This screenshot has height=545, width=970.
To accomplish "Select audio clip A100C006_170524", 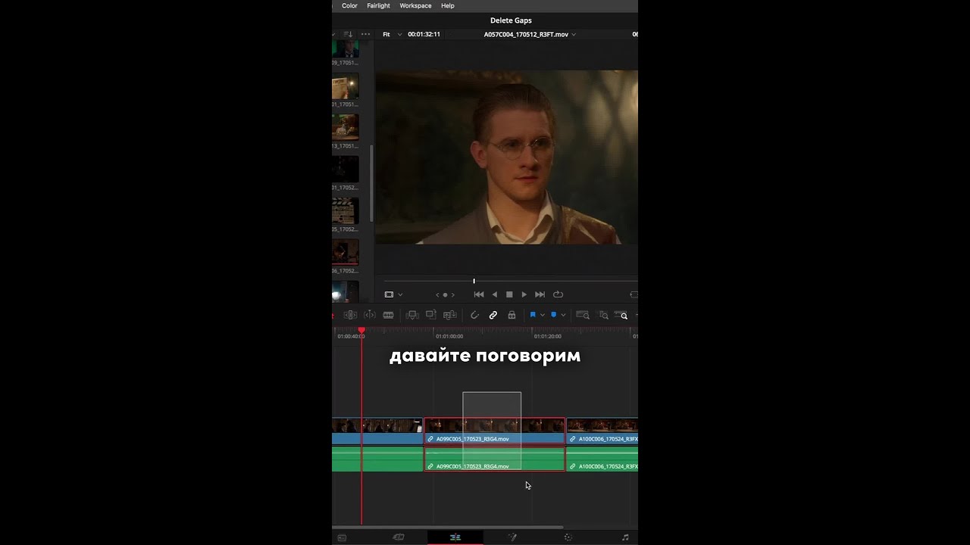I will pos(602,459).
